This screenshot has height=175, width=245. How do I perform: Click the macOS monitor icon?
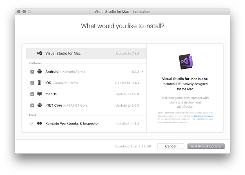[39, 94]
